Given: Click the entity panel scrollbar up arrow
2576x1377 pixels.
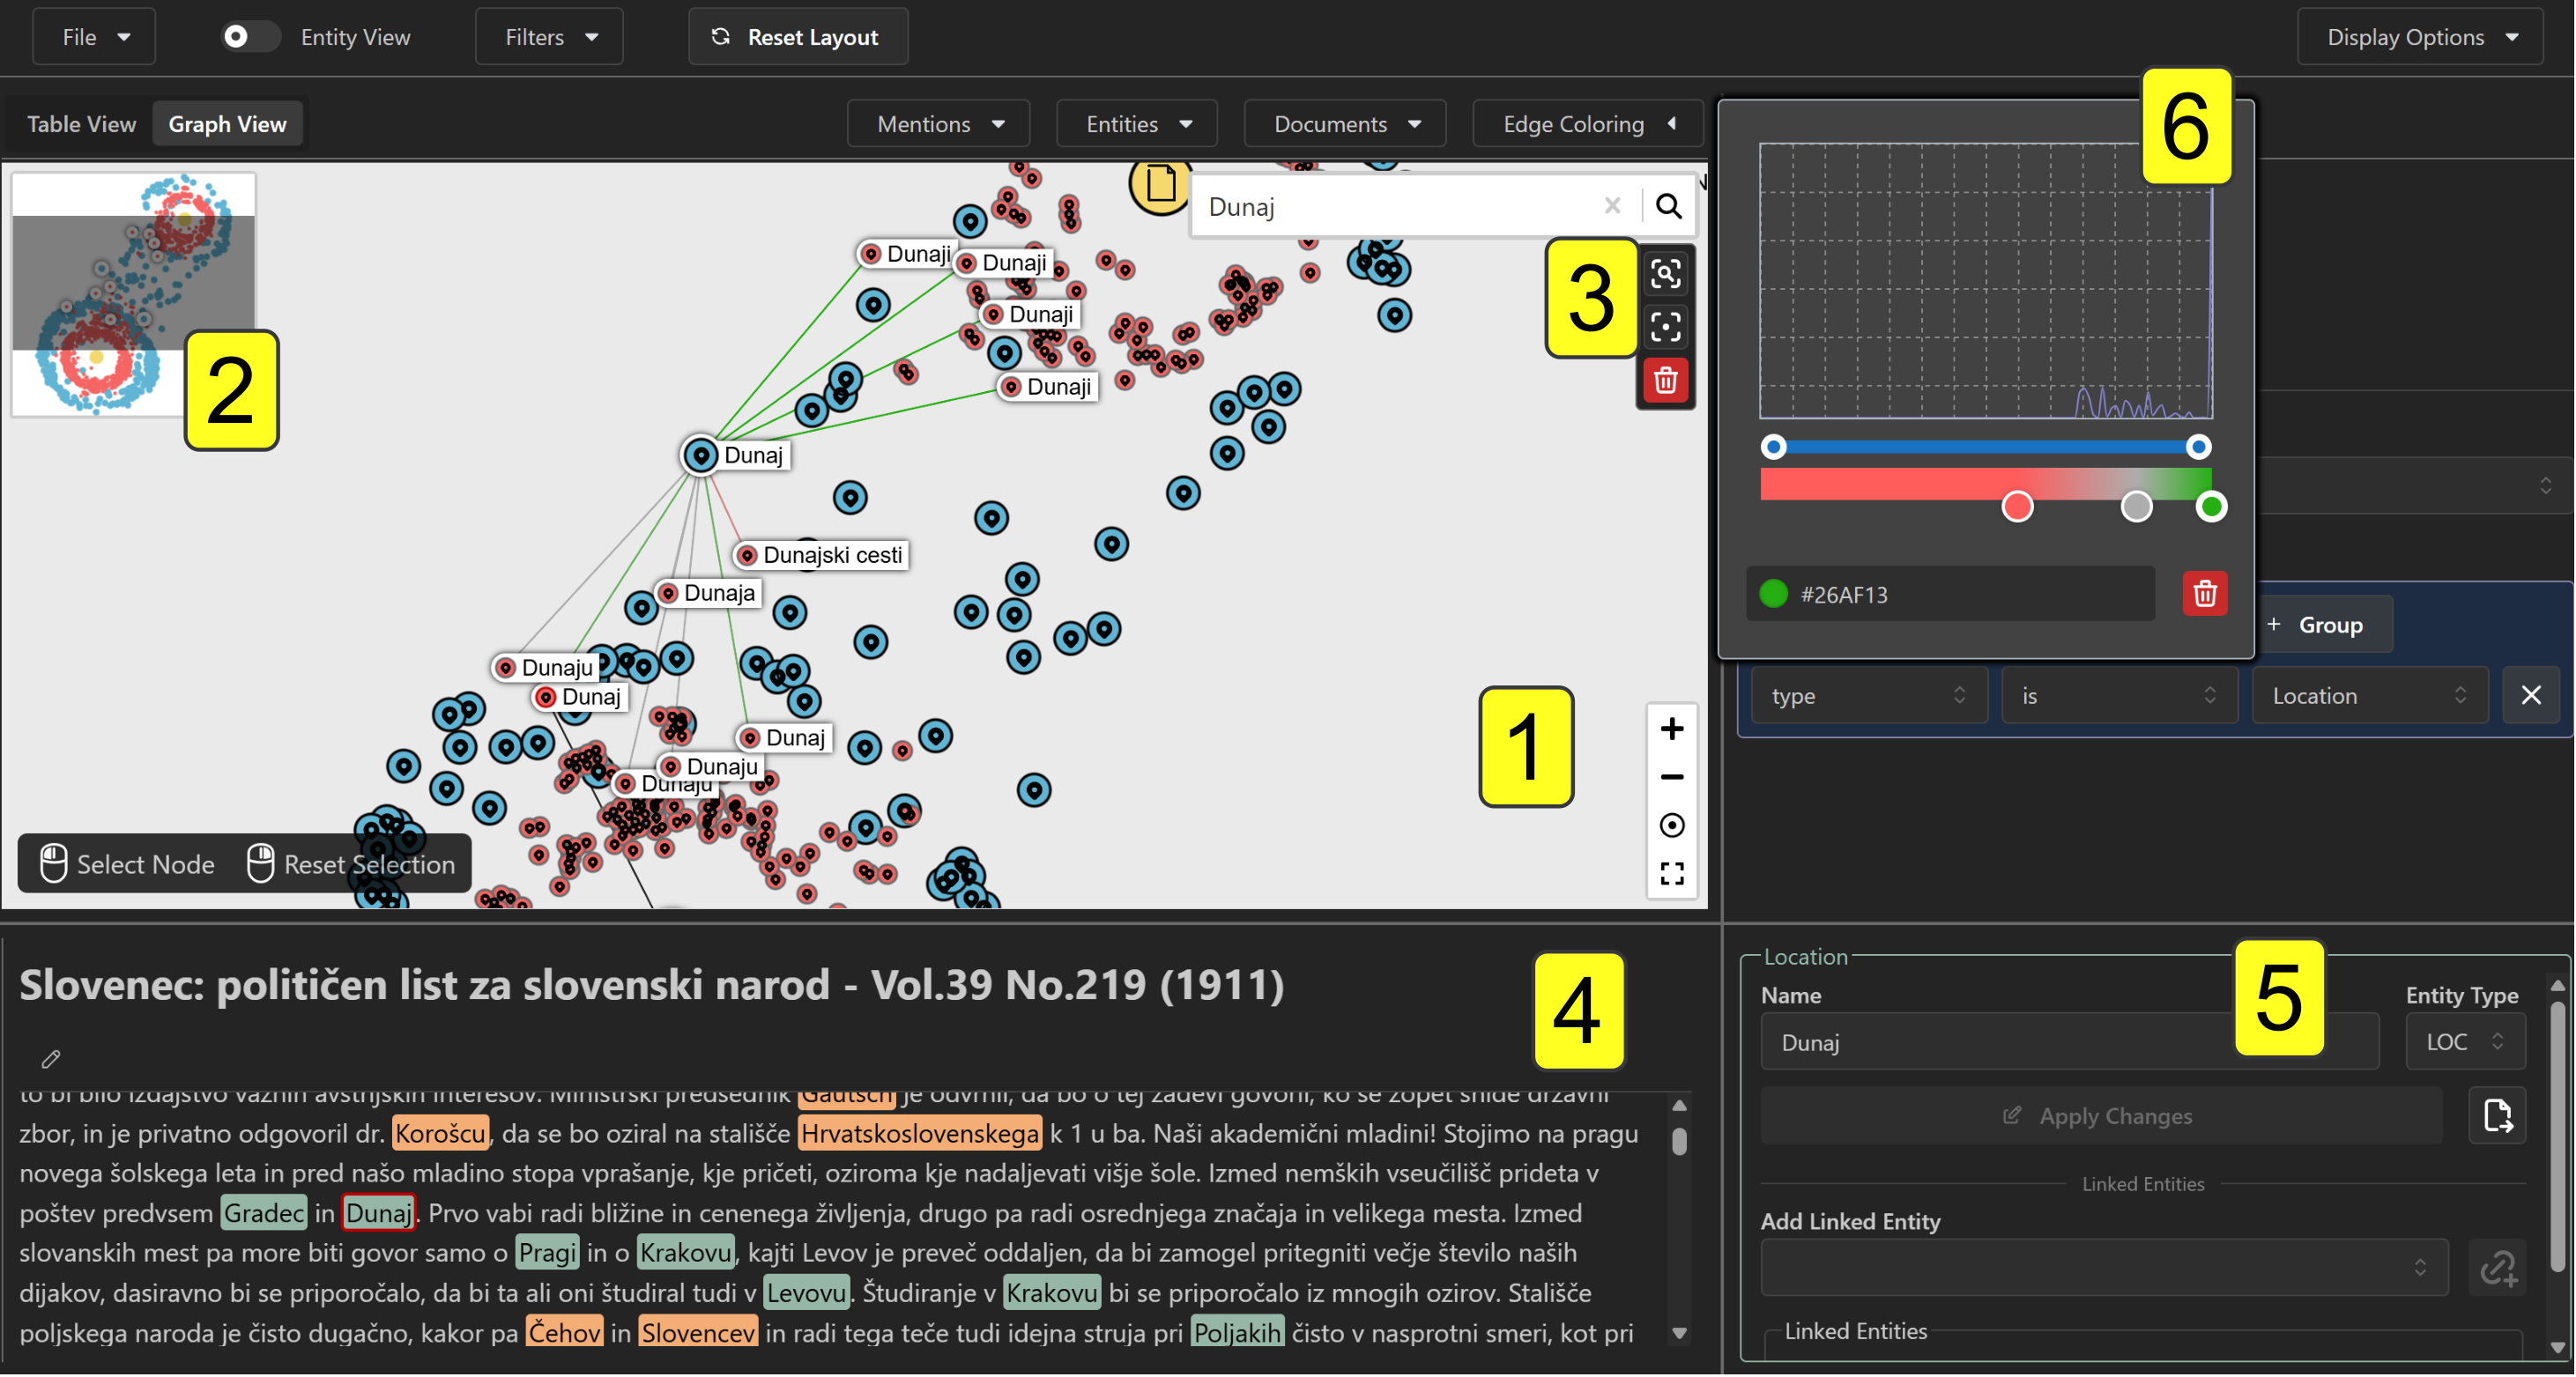Looking at the screenshot, I should (x=2558, y=986).
